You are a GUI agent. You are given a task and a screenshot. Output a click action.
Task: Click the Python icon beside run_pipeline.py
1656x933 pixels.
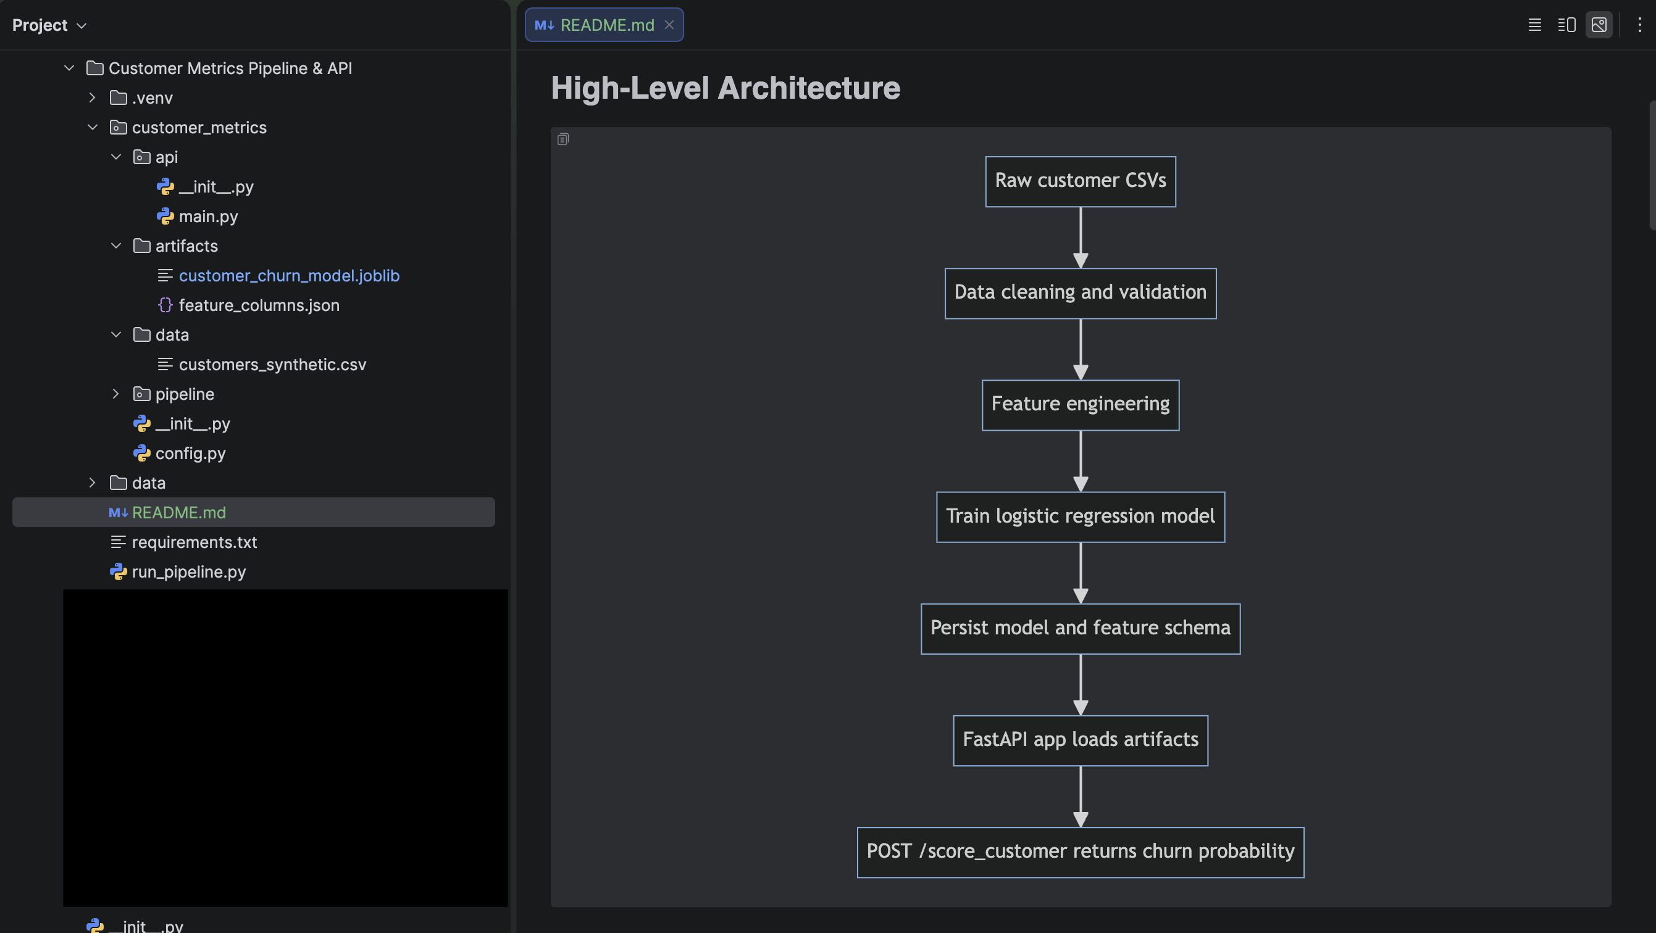coord(119,572)
